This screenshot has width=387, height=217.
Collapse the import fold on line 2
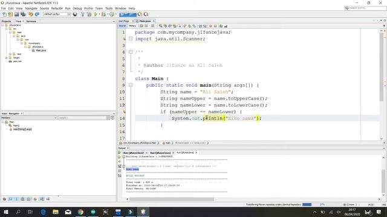click(131, 39)
